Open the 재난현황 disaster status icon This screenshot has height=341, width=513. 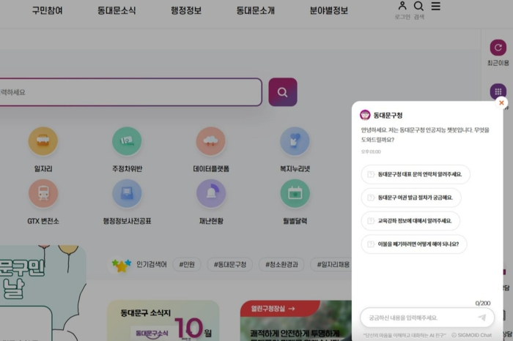211,194
